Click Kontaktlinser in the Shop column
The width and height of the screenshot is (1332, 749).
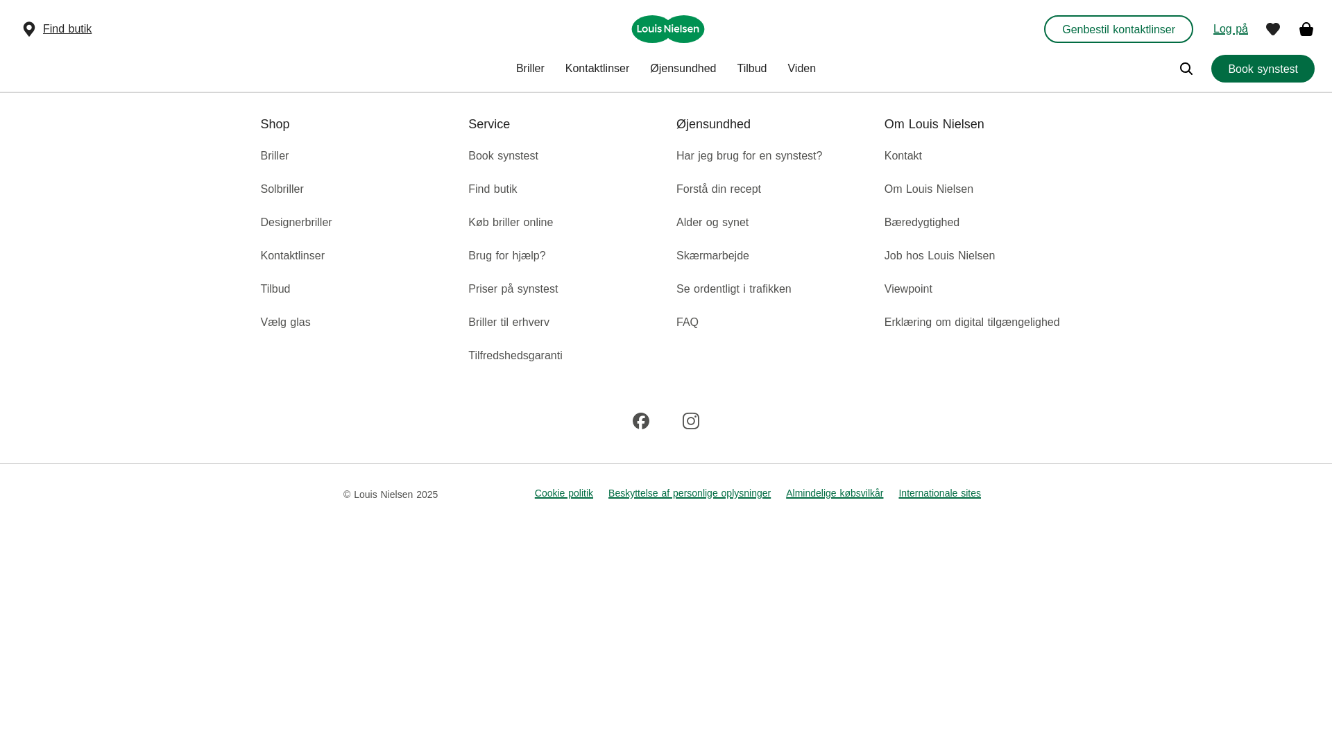pos(292,256)
